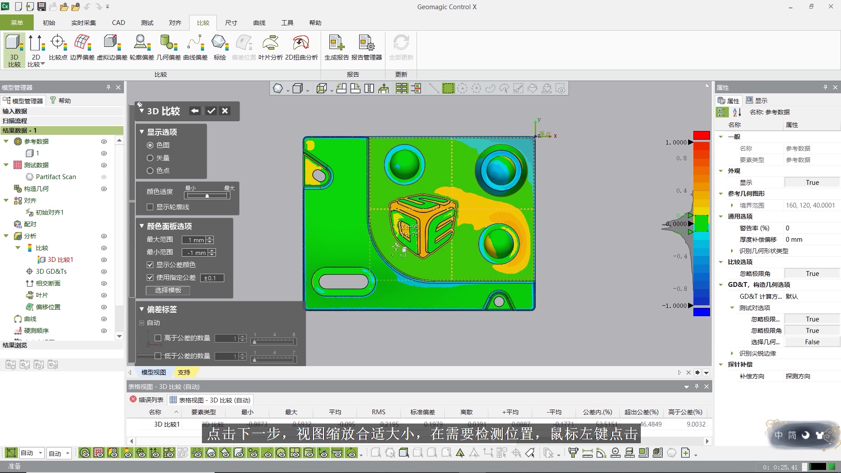Adjust the 颜色适度 slider

tap(207, 196)
